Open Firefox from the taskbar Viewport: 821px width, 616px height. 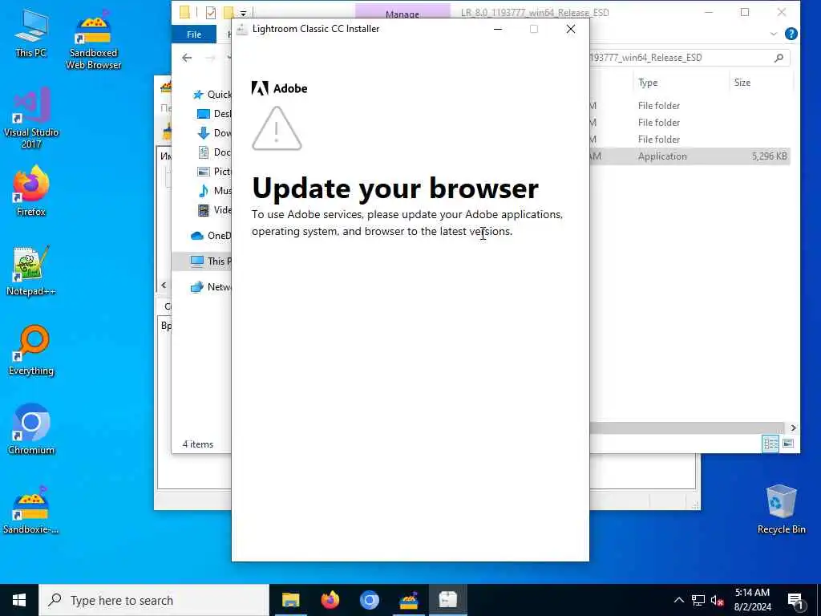(x=330, y=600)
